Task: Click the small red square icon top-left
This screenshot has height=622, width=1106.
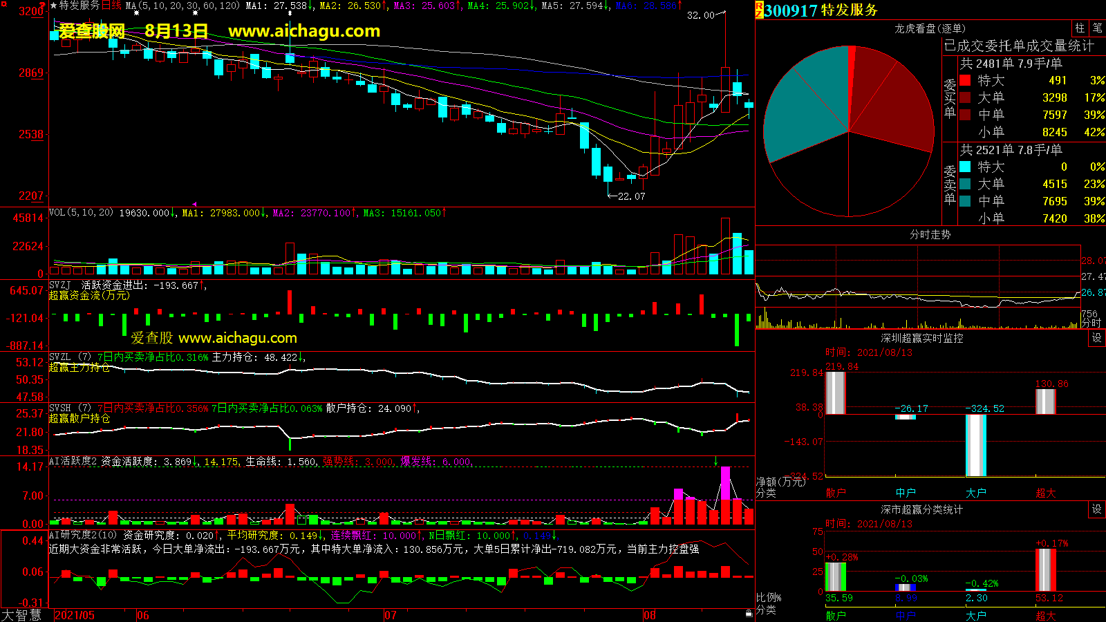Action: coord(4,4)
